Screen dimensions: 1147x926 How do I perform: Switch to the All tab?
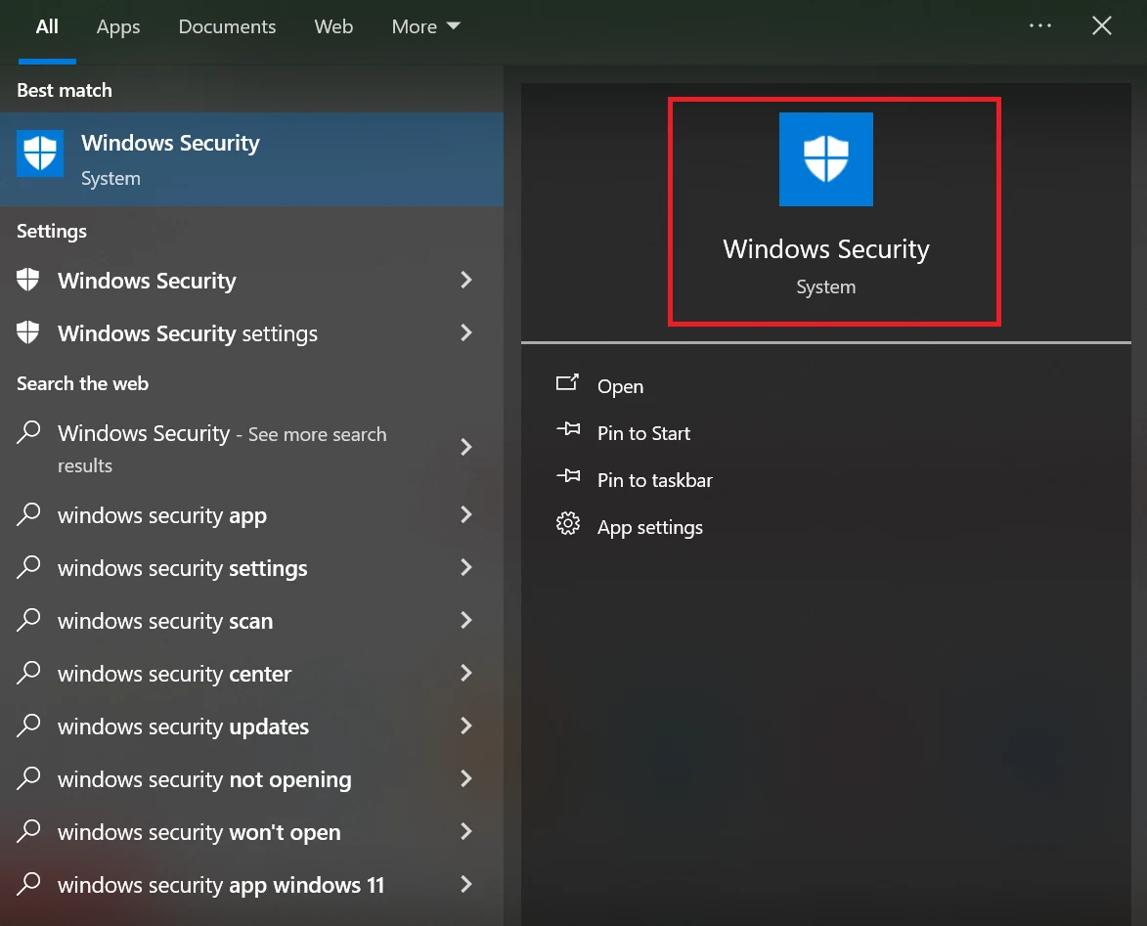pos(47,27)
